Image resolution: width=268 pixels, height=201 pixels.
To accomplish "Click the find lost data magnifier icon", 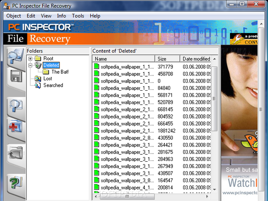I will [x=16, y=106].
